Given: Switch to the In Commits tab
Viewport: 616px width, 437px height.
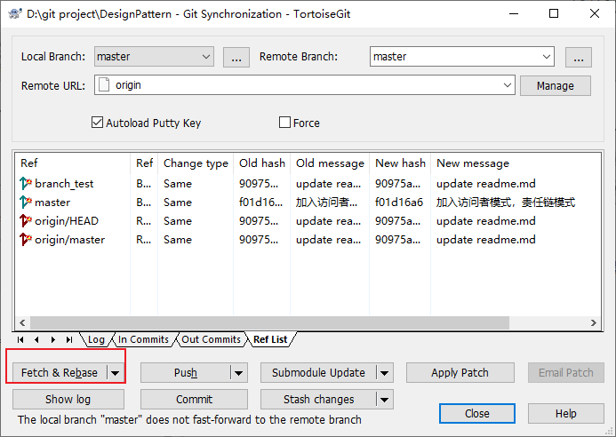Looking at the screenshot, I should [x=143, y=339].
